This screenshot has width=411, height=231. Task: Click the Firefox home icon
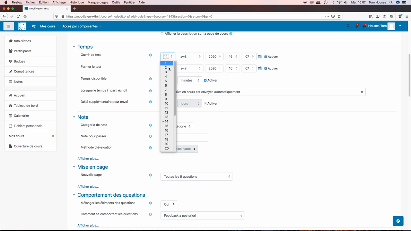click(x=25, y=16)
